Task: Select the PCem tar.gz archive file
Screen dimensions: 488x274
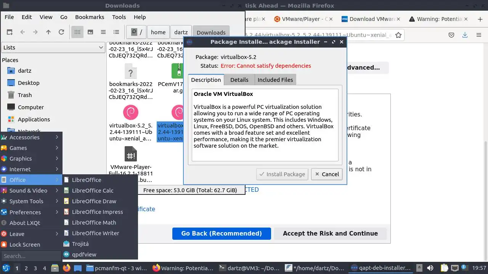Action: (x=170, y=79)
